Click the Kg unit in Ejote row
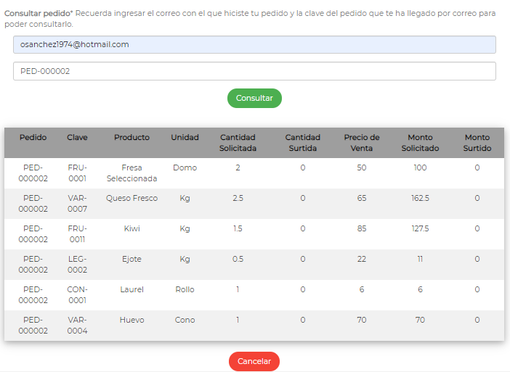This screenshot has width=510, height=372. coord(185,259)
